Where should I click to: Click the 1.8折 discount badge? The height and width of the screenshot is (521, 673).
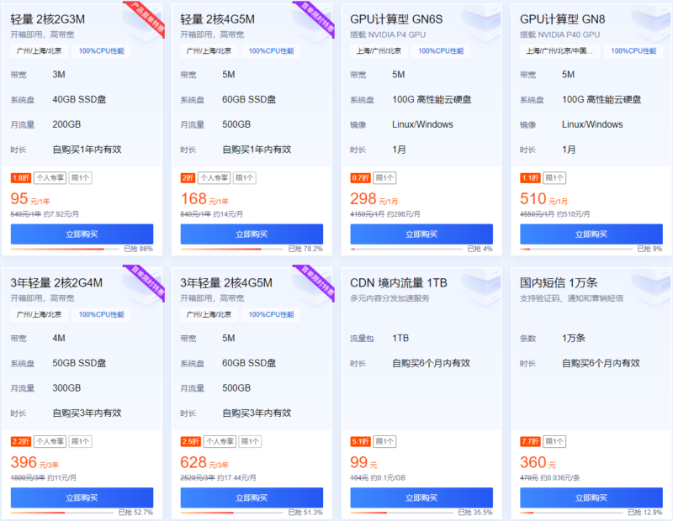pyautogui.click(x=20, y=178)
